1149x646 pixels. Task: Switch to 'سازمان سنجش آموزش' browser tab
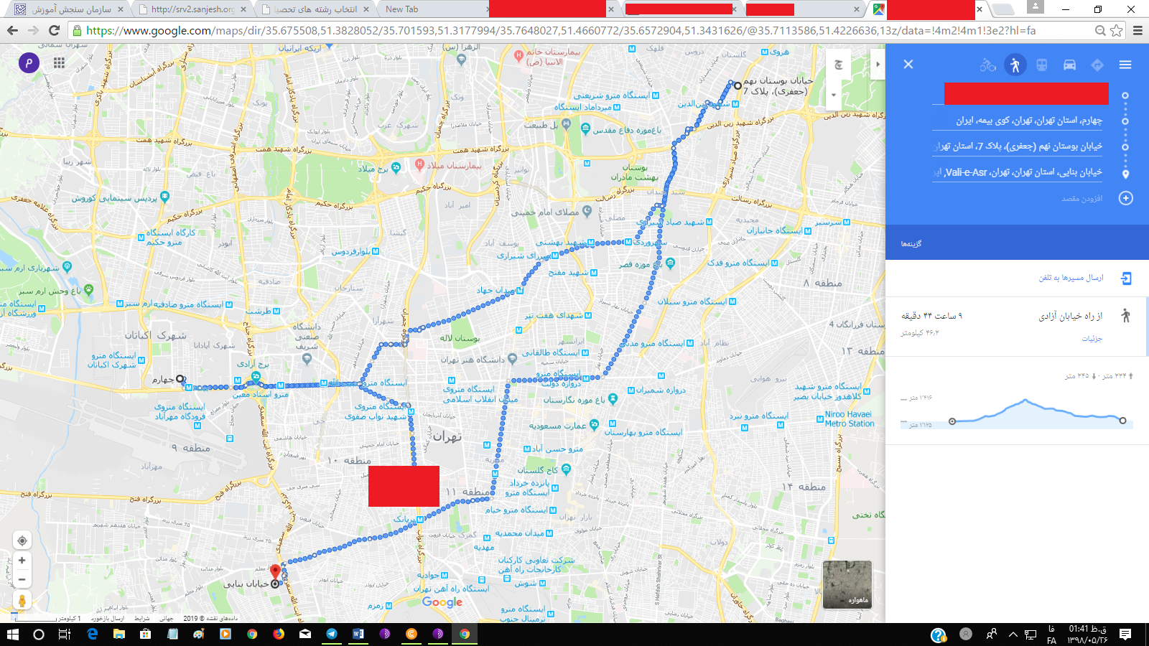tap(71, 9)
